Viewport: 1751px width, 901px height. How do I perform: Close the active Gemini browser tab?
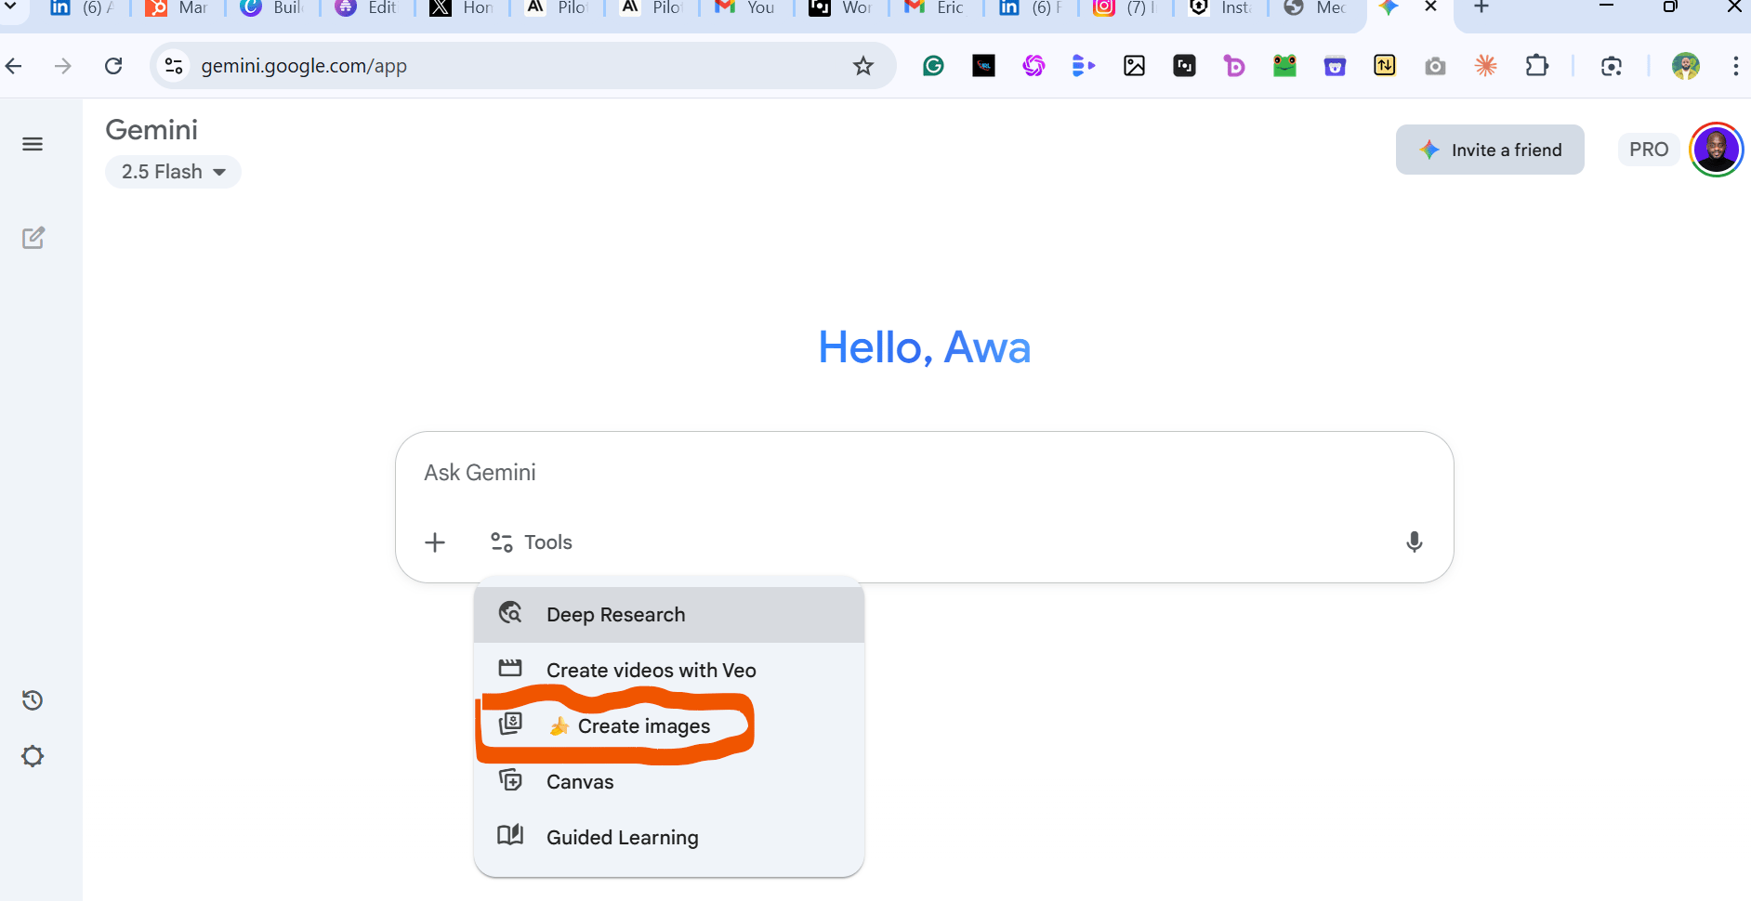[1431, 7]
